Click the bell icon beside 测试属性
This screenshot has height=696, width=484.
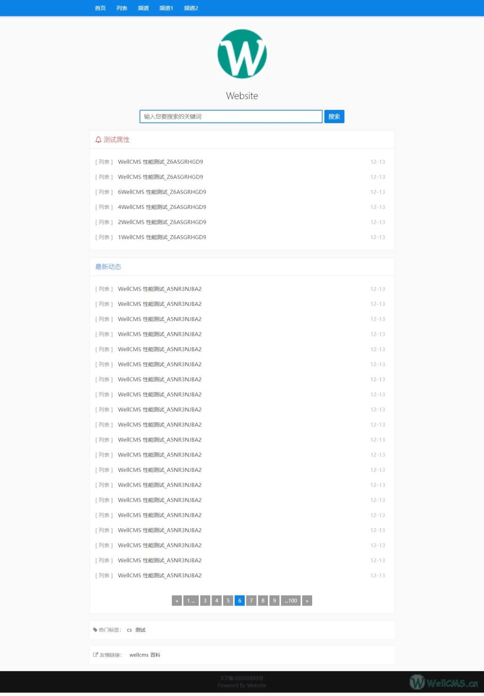point(98,139)
